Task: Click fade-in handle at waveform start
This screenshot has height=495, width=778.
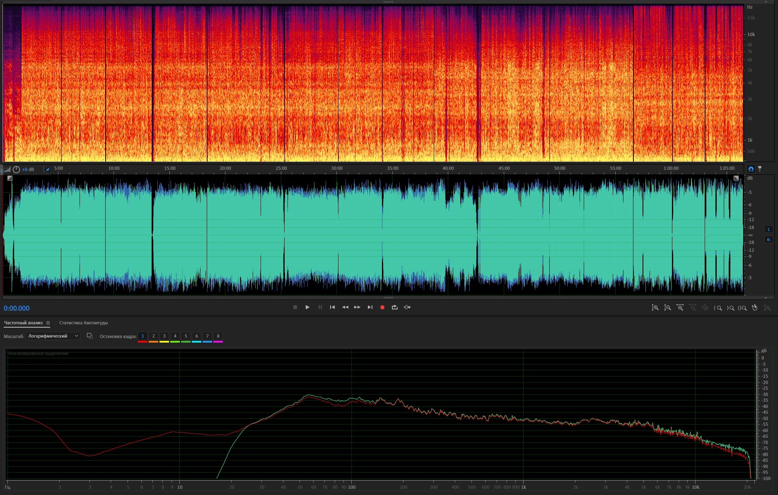Action: pos(10,178)
